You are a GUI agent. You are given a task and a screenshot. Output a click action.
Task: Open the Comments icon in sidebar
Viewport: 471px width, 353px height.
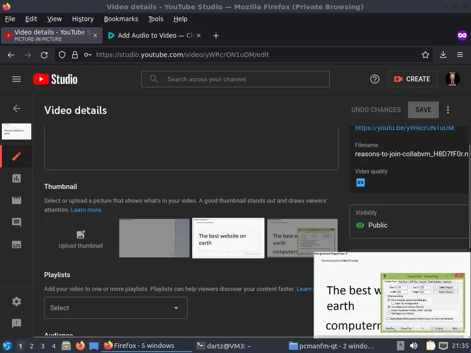[x=17, y=222]
